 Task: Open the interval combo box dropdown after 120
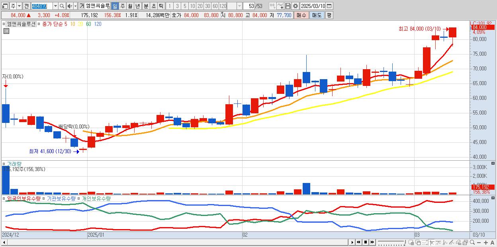pyautogui.click(x=239, y=6)
